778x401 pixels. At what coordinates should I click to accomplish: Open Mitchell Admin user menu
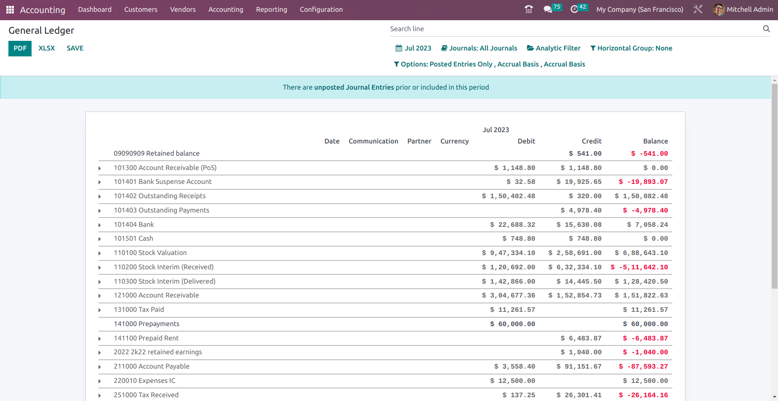743,10
